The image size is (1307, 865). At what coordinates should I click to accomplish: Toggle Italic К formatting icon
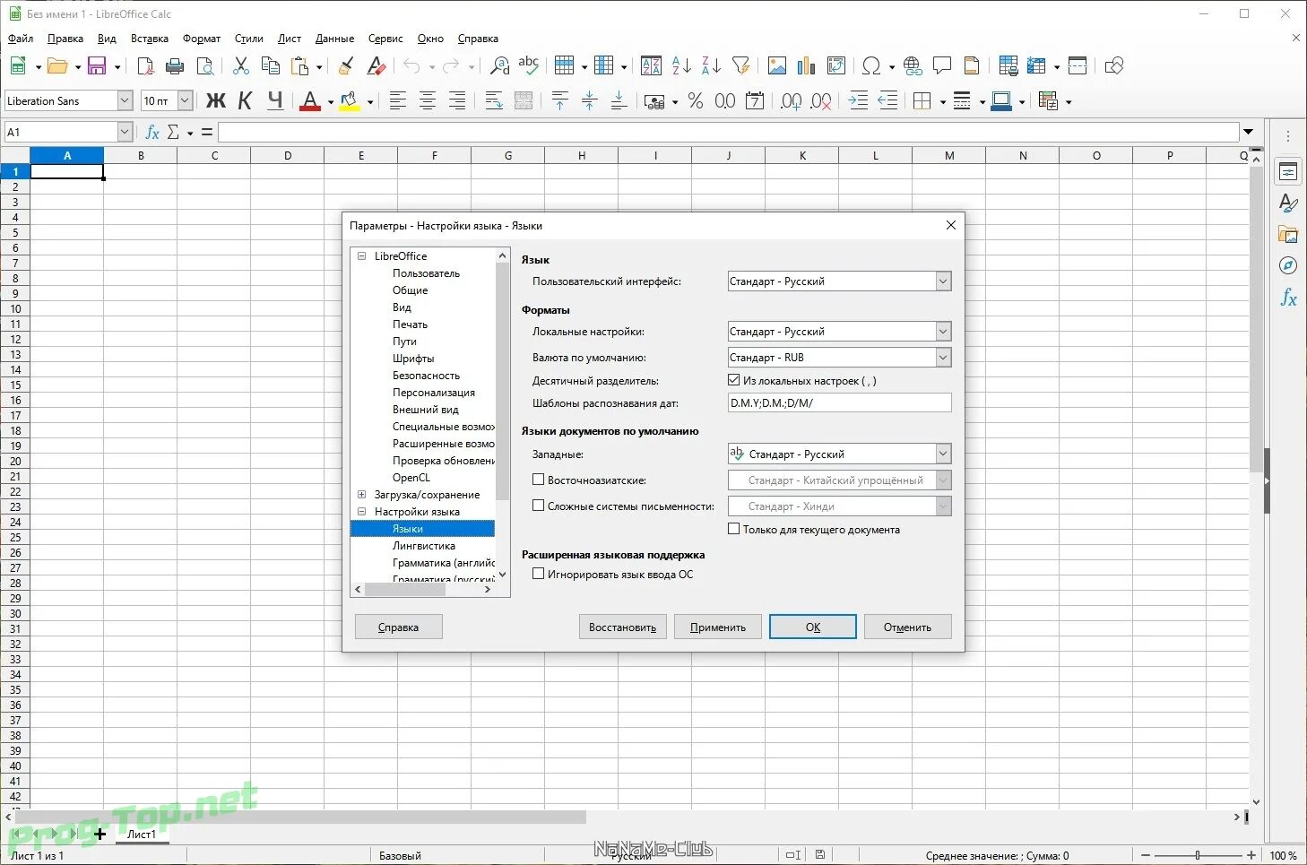246,101
